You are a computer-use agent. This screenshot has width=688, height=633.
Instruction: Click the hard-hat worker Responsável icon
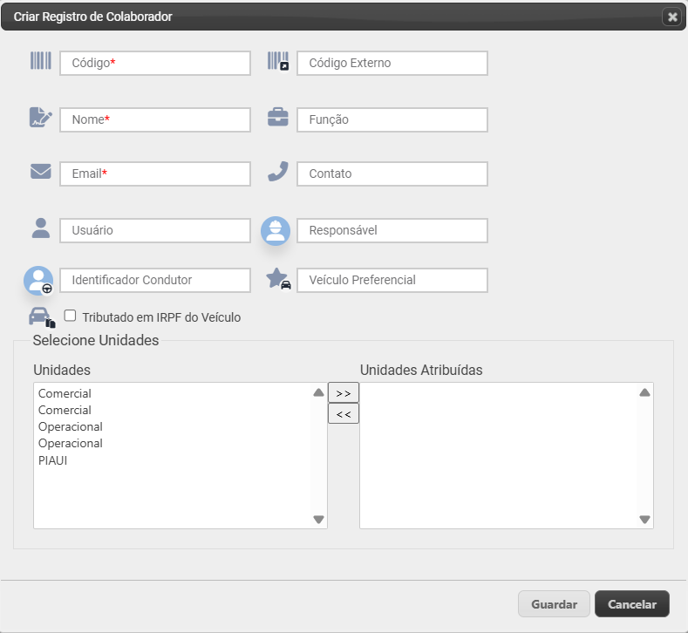click(x=276, y=231)
